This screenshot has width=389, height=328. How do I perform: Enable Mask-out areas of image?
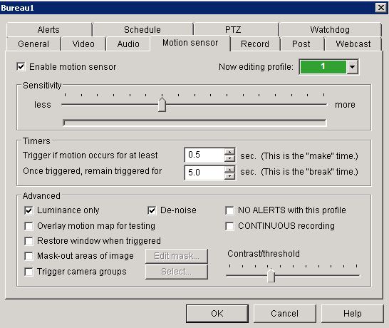pyautogui.click(x=28, y=256)
